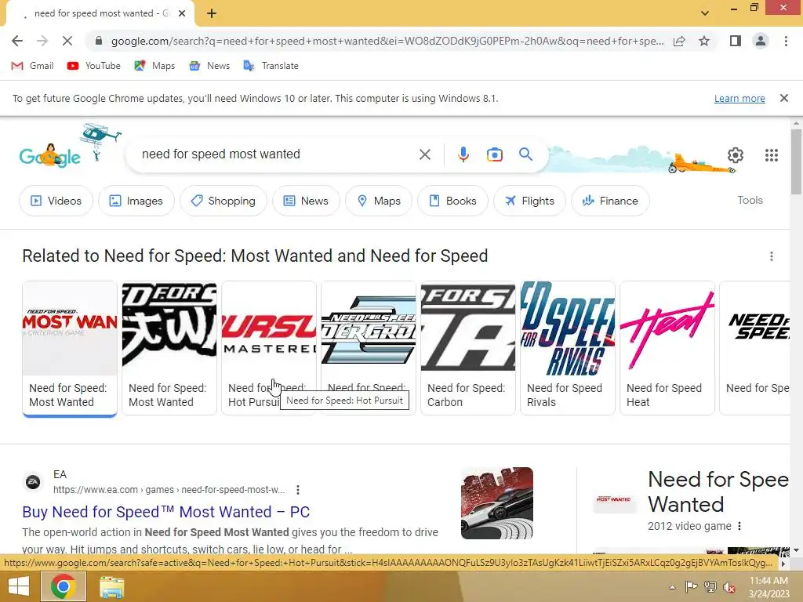Image resolution: width=803 pixels, height=602 pixels.
Task: Click the EA result game thumbnail
Action: (496, 503)
